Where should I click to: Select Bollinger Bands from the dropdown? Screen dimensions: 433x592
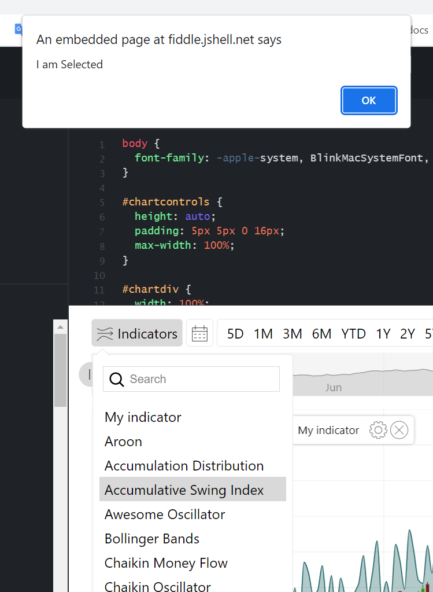click(x=151, y=539)
